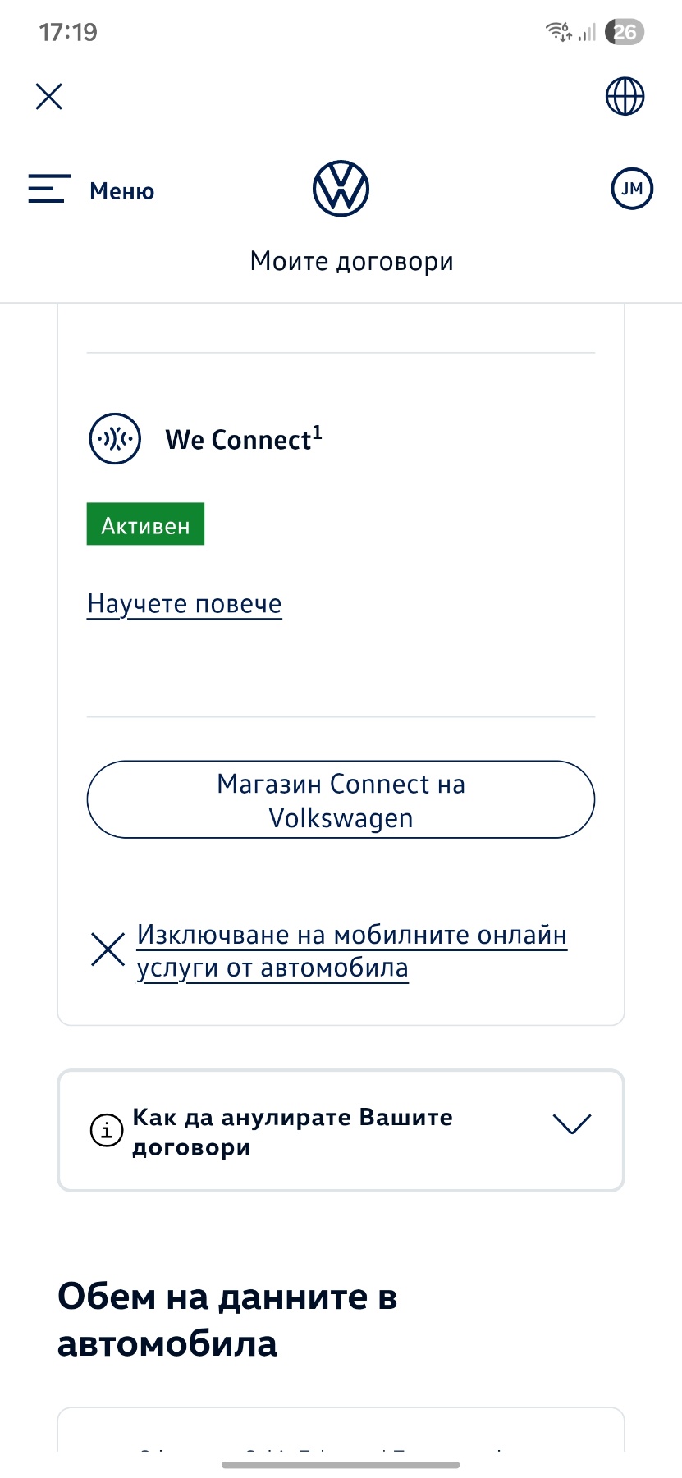Tap X icon beside Изключване на услугите
Image resolution: width=682 pixels, height=1478 pixels.
point(108,949)
